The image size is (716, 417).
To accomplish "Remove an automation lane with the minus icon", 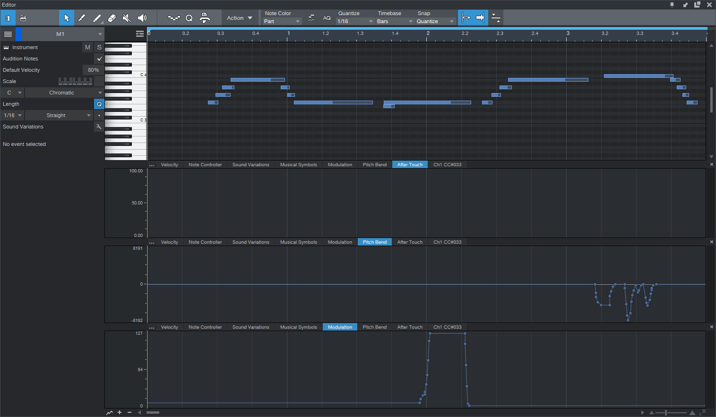I will tap(129, 412).
